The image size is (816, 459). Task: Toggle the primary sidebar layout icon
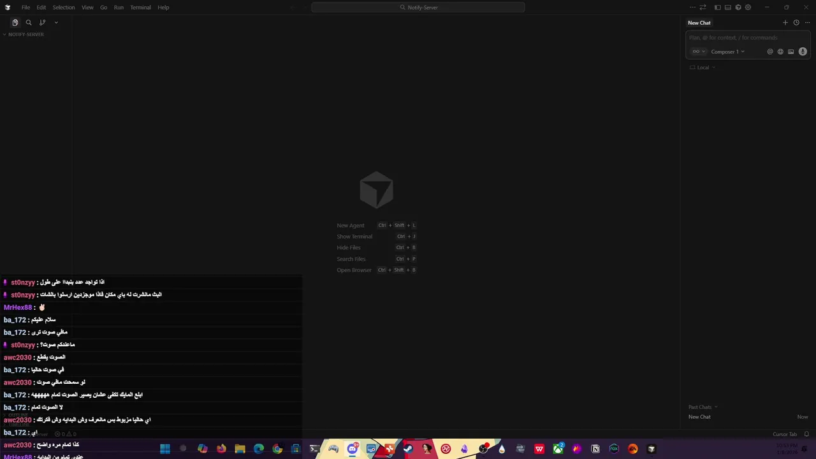[x=717, y=7]
